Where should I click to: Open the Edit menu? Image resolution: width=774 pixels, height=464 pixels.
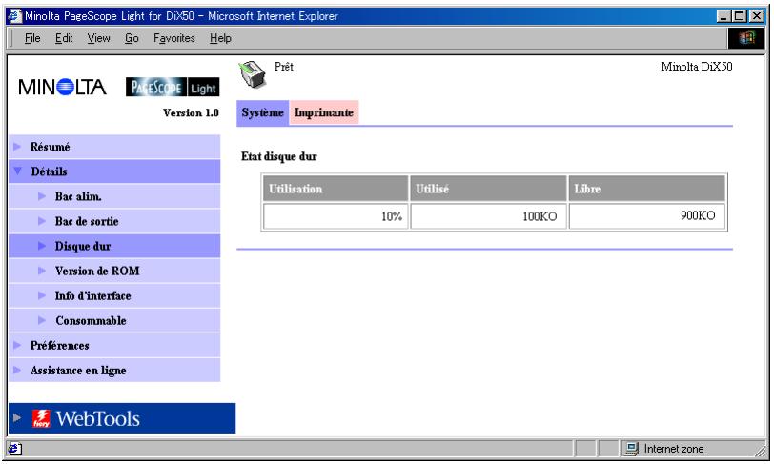pos(64,38)
